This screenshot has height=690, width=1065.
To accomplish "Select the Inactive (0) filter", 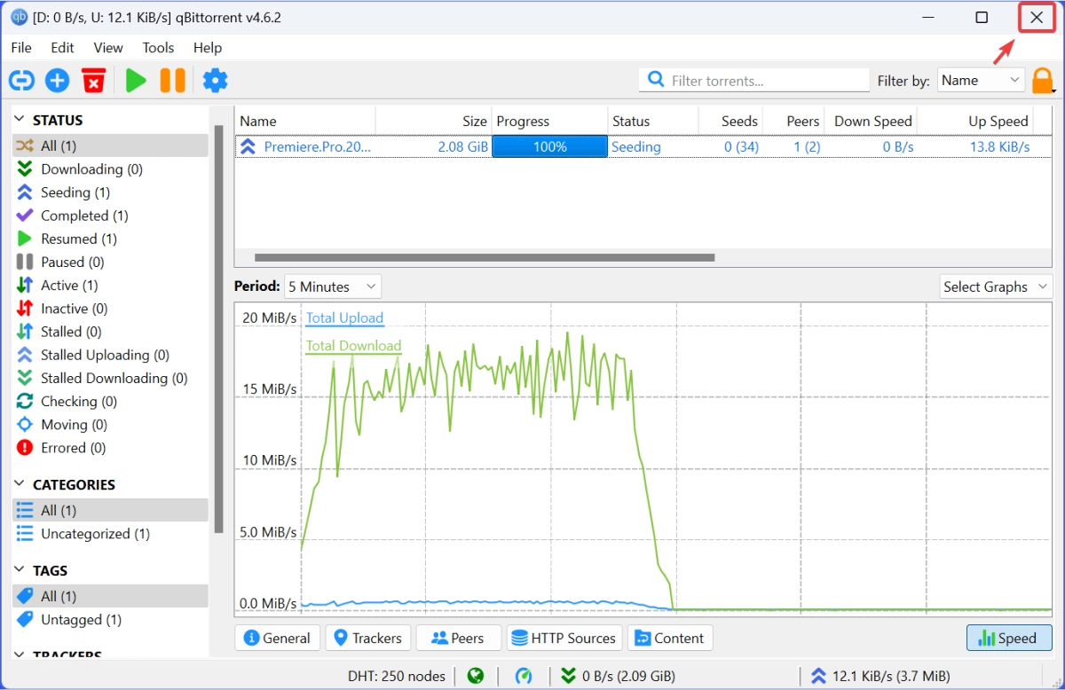I will (110, 309).
